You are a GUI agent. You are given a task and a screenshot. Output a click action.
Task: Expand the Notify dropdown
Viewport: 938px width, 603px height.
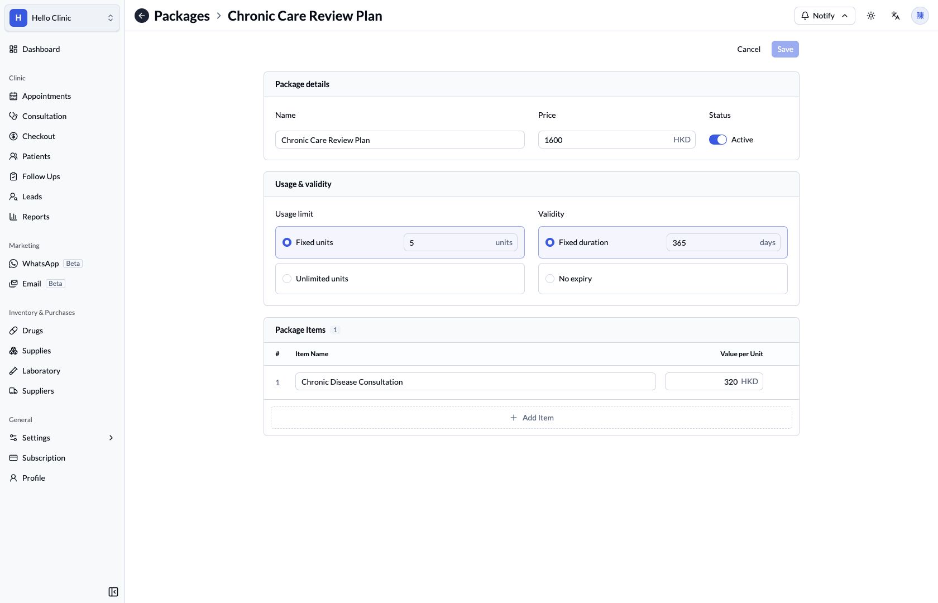[825, 16]
